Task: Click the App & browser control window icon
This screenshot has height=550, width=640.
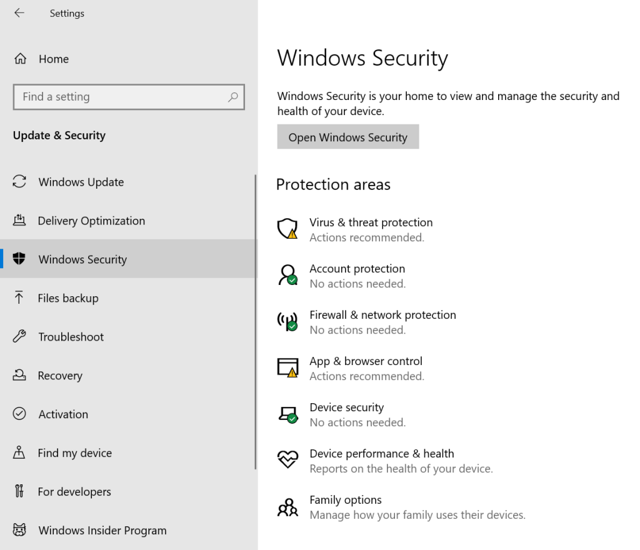Action: tap(287, 367)
